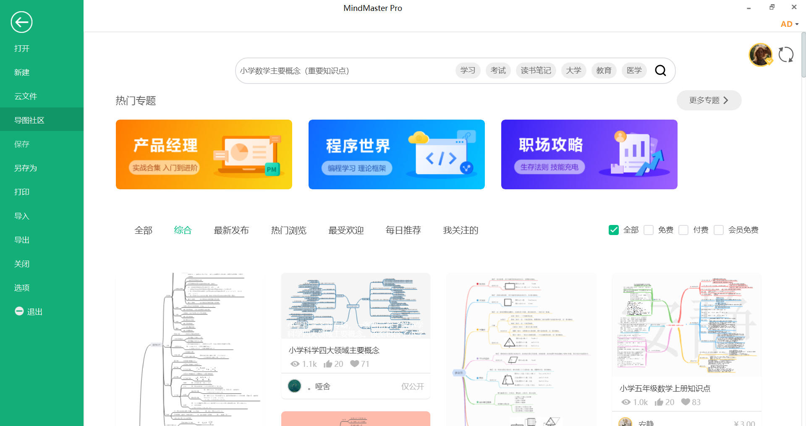Click the 学习 search tag

point(468,71)
